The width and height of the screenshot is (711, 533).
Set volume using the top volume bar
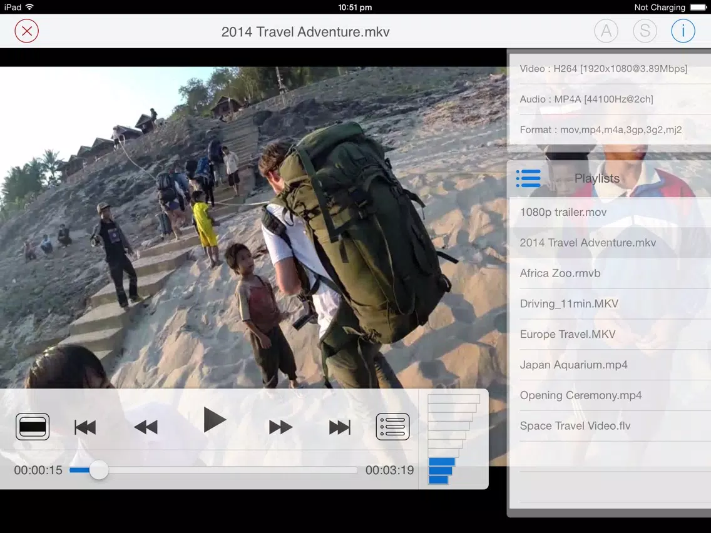point(454,398)
